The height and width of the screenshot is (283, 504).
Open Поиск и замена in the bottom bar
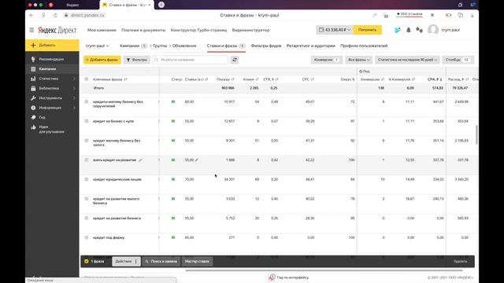[x=161, y=261]
